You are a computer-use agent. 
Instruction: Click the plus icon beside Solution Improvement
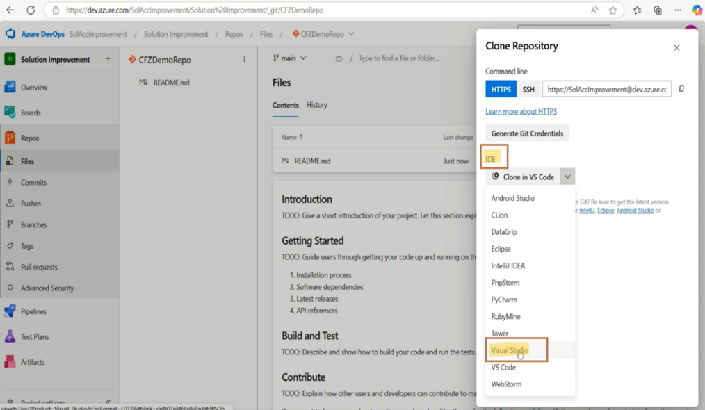pos(108,59)
